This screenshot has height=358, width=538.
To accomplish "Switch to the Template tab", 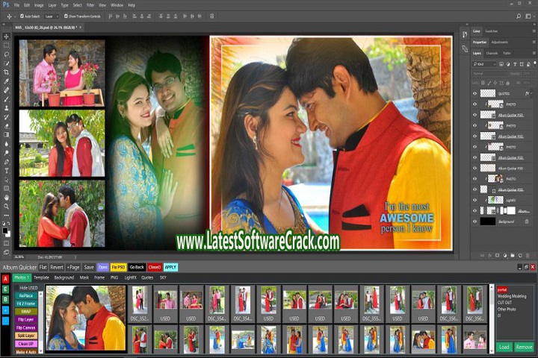I will (x=41, y=277).
